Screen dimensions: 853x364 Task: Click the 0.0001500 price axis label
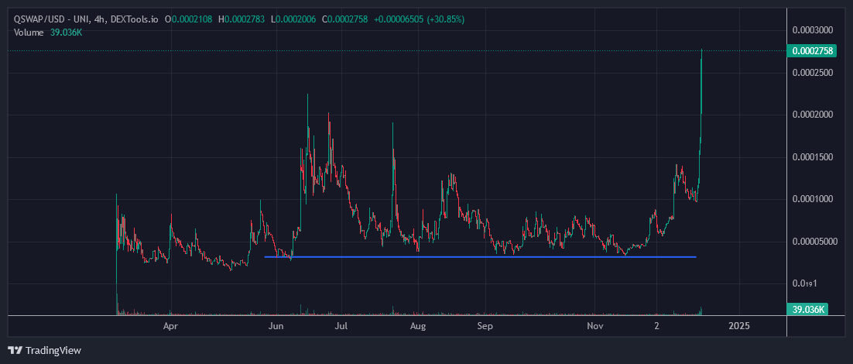813,157
